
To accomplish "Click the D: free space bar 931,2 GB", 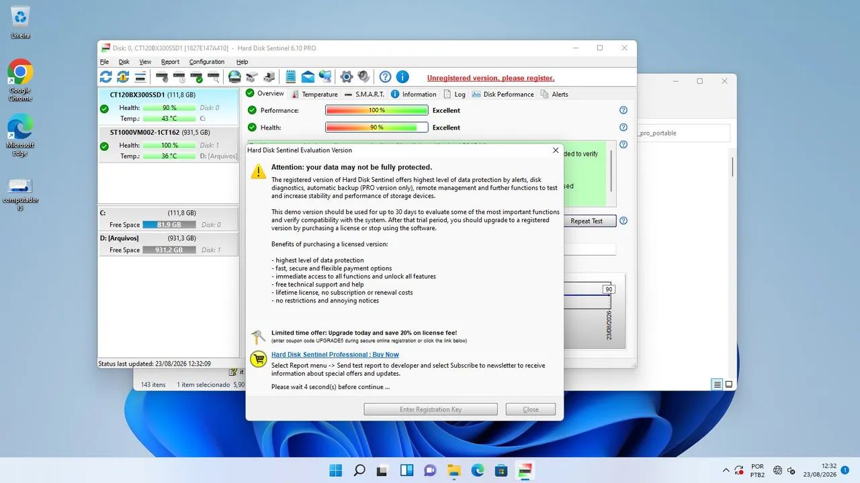I will coord(169,250).
